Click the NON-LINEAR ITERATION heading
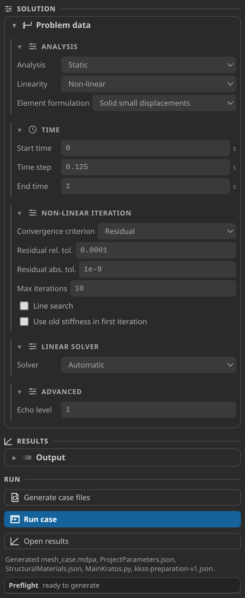This screenshot has width=245, height=598. [86, 213]
